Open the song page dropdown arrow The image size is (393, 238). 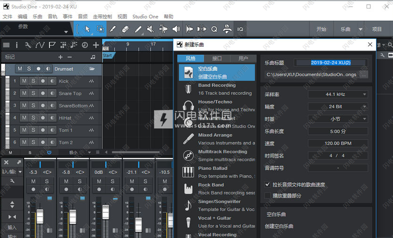point(360,29)
